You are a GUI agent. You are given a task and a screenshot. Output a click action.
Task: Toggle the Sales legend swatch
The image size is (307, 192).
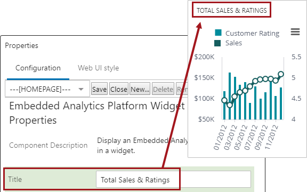[217, 43]
